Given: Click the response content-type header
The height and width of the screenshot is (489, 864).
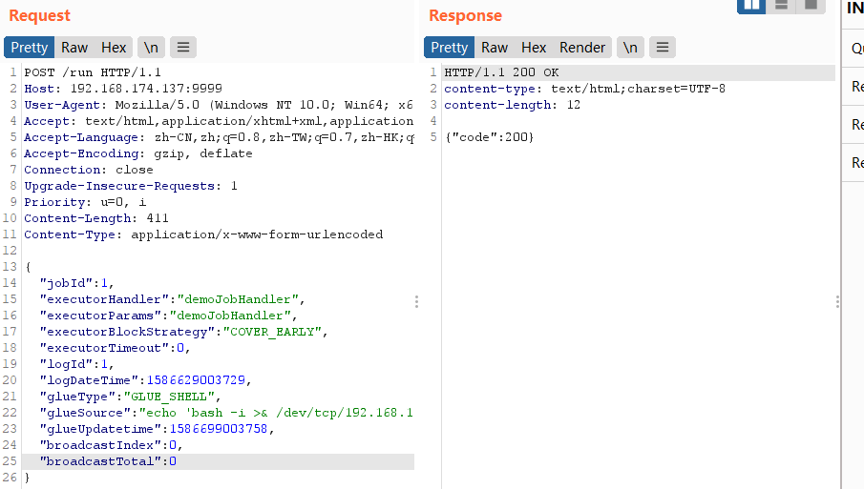Looking at the screenshot, I should [584, 89].
